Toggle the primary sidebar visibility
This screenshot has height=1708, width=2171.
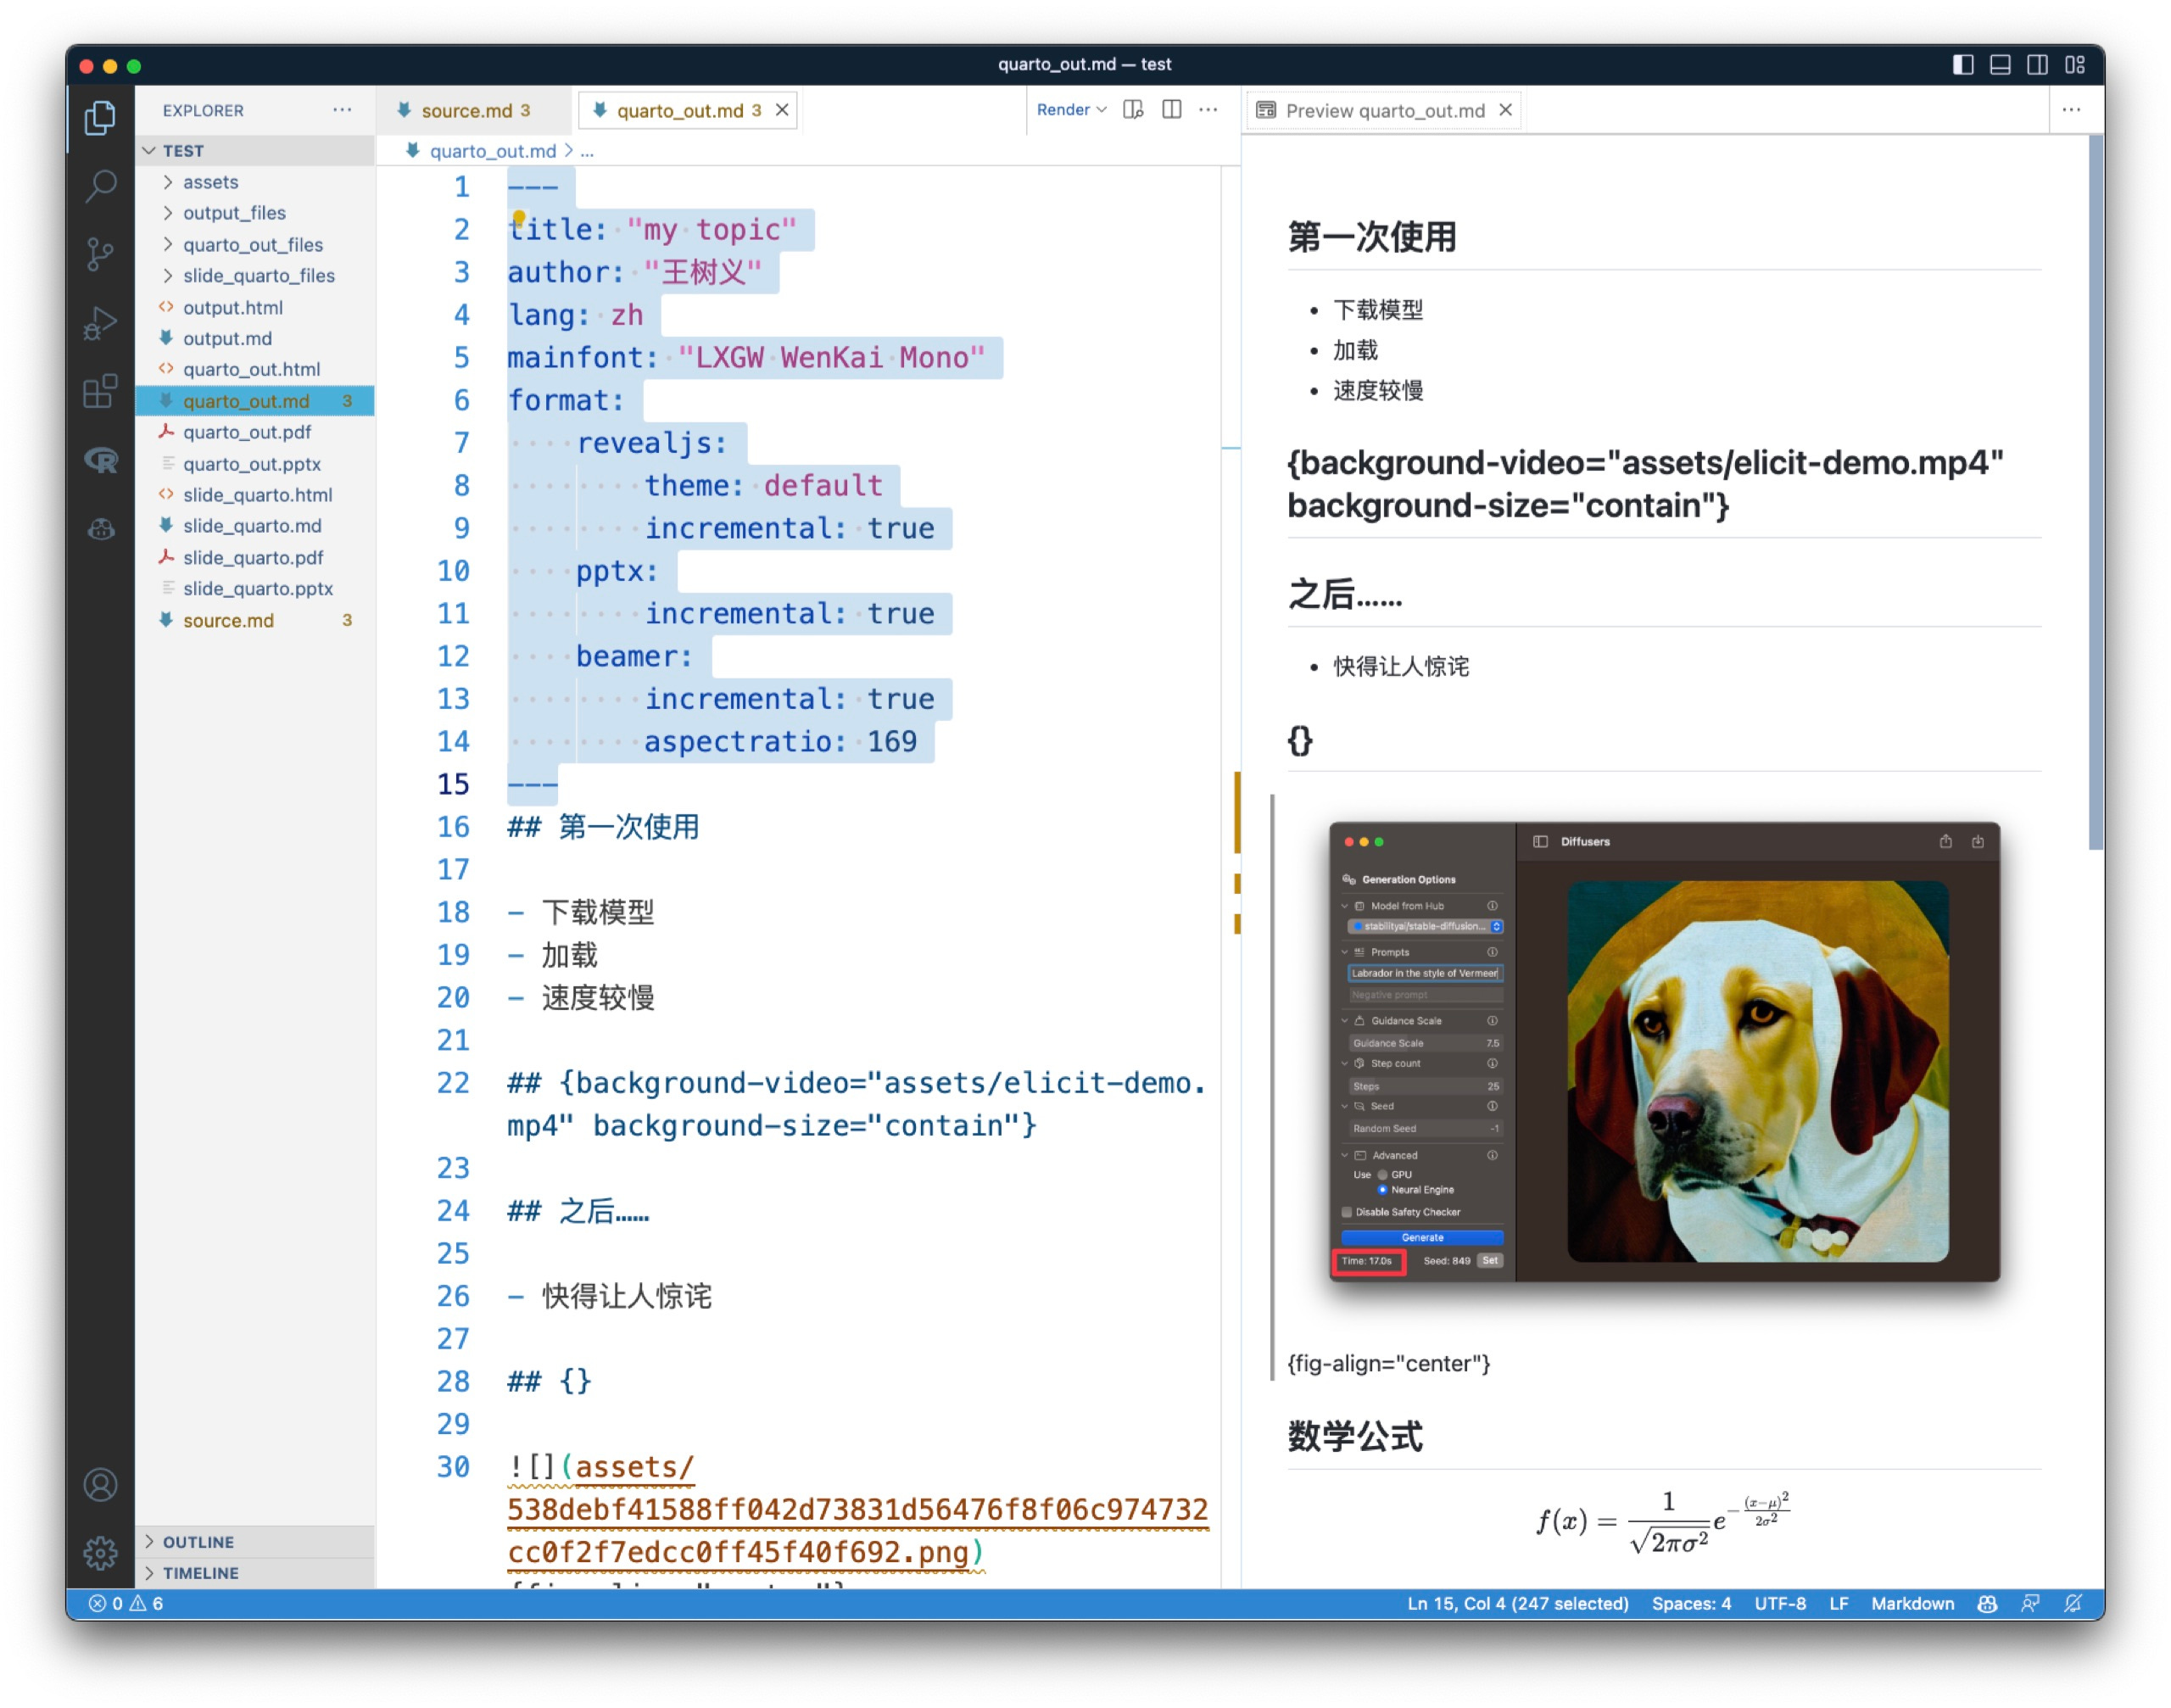coord(1962,64)
